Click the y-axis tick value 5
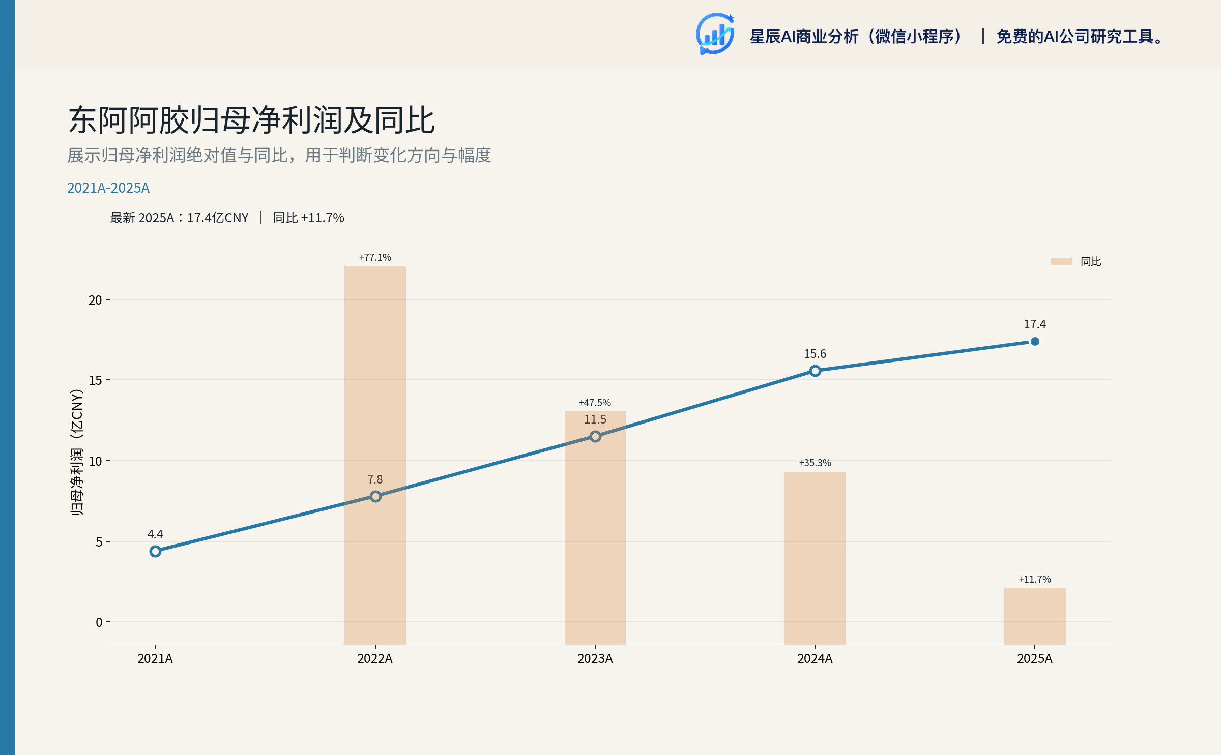Viewport: 1221px width, 755px height. coord(99,542)
